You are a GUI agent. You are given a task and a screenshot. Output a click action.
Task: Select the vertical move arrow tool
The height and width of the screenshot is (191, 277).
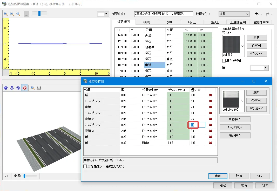[x=12, y=88]
